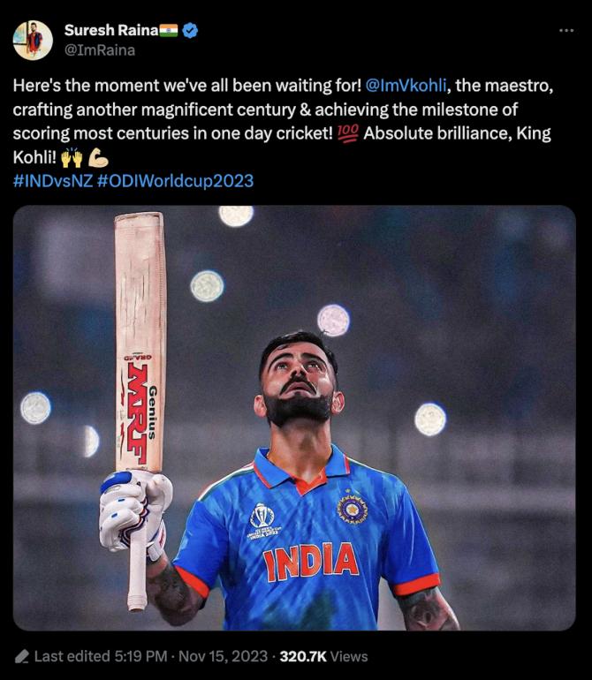Viewport: 592px width, 680px height.
Task: Click the @ImRaina handle
Action: pyautogui.click(x=100, y=50)
